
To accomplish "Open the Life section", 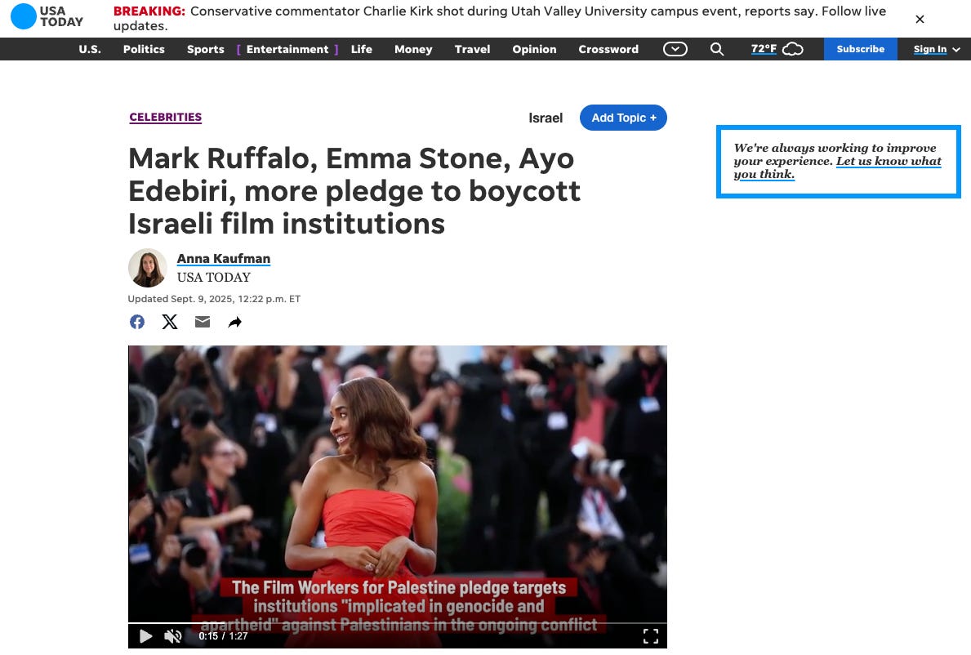I will (x=361, y=49).
